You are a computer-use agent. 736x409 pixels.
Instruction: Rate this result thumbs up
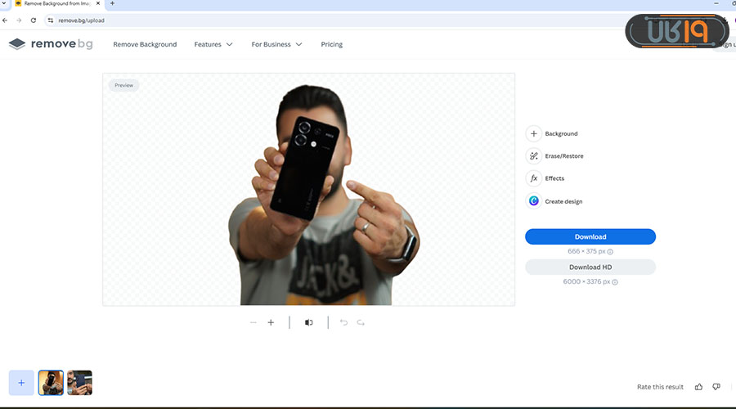click(x=698, y=386)
